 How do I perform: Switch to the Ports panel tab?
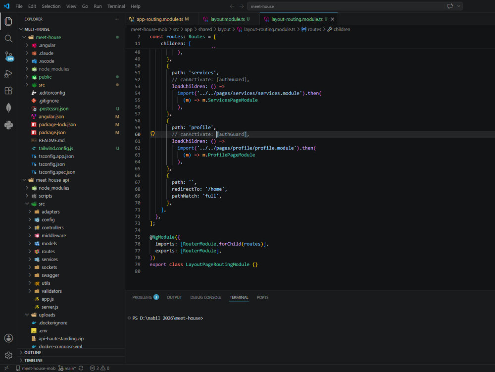coord(263,297)
